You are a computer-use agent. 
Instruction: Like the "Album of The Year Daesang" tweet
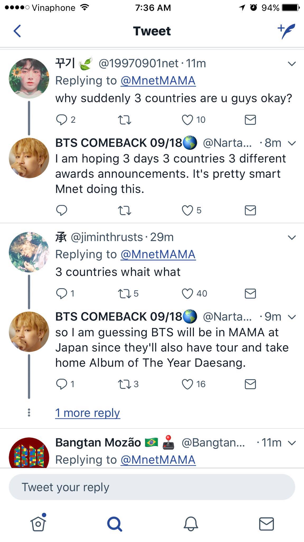click(x=187, y=384)
